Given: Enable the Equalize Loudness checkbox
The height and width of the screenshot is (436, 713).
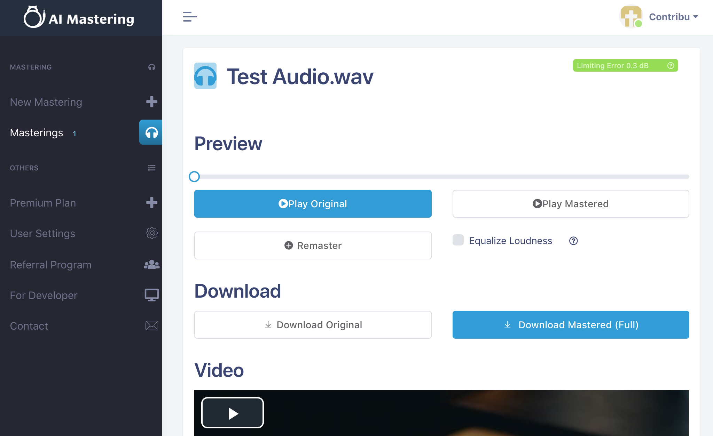Looking at the screenshot, I should coord(458,240).
